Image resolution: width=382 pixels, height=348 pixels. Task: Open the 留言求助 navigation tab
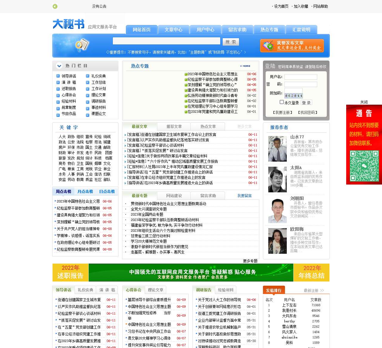tap(238, 30)
